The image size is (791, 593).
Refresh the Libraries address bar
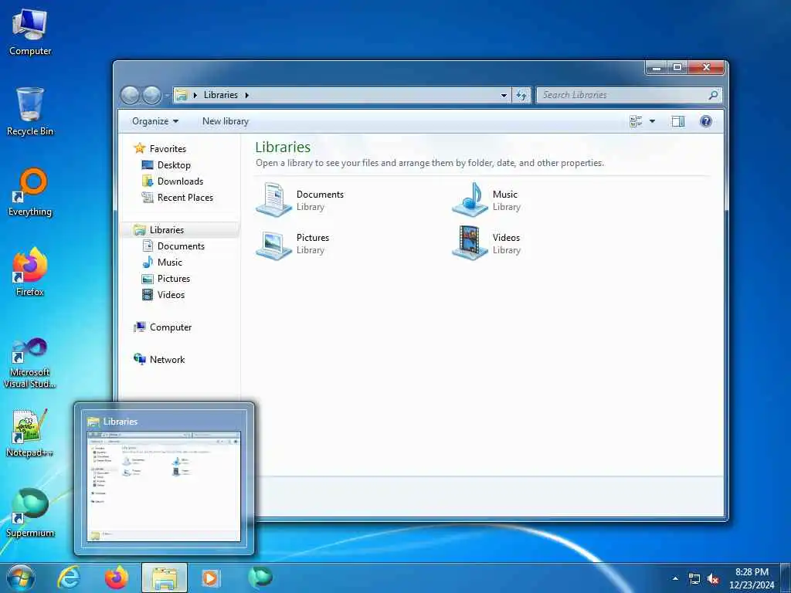521,95
